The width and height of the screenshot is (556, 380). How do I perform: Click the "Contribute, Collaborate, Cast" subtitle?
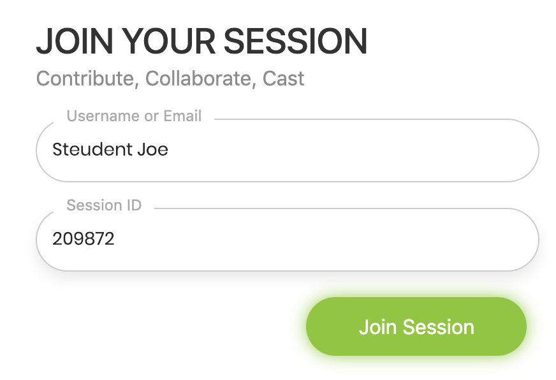[170, 78]
